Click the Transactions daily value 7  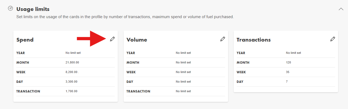point(287,82)
